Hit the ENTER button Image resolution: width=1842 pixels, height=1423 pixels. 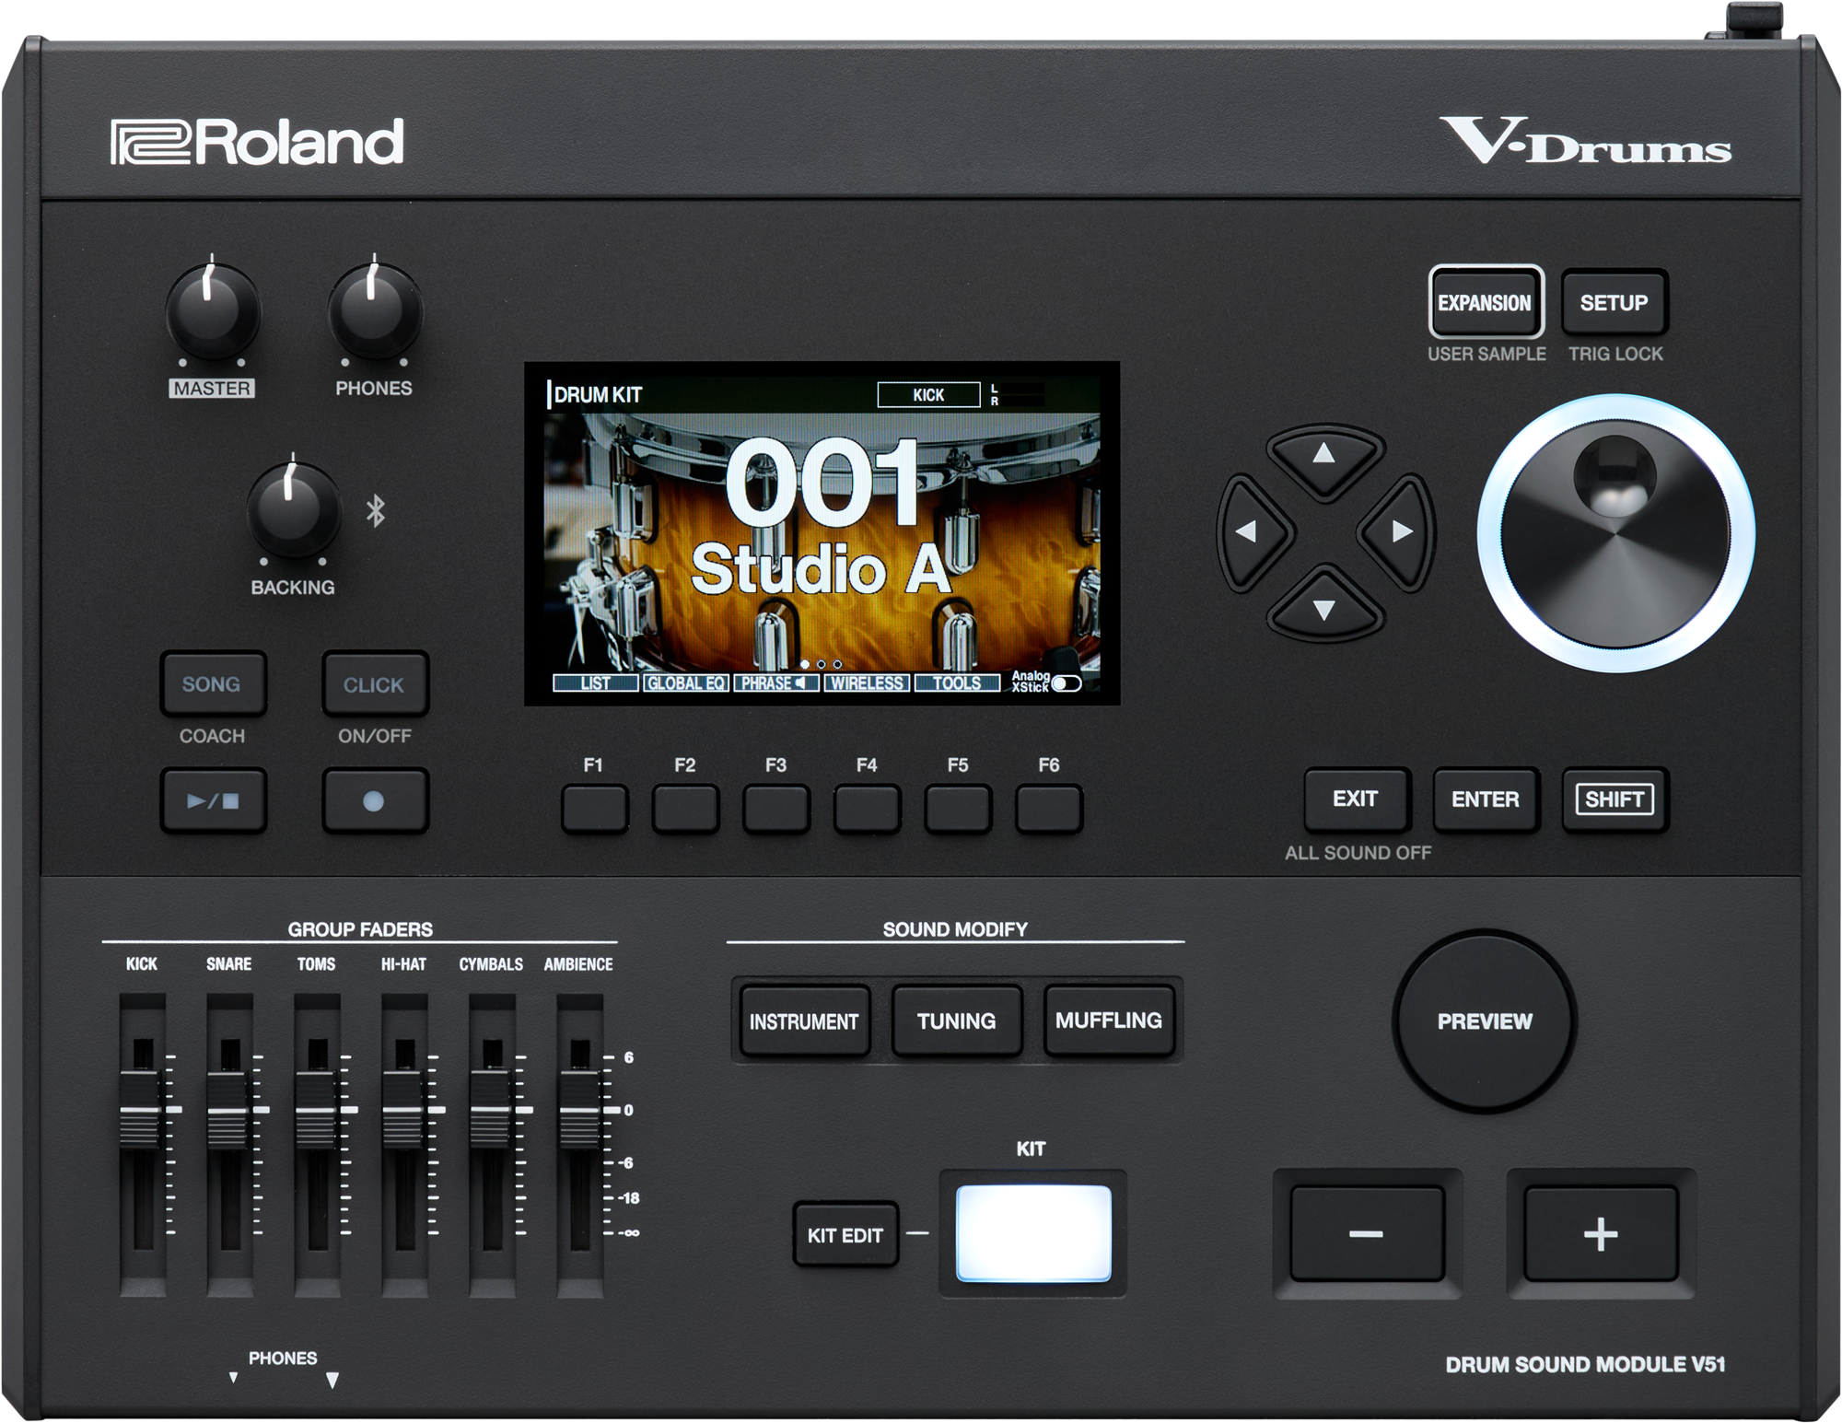click(x=1486, y=799)
